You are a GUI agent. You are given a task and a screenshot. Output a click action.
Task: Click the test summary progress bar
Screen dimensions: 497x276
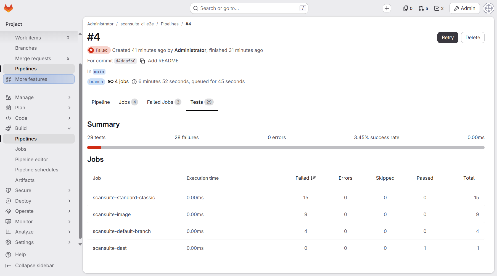pos(286,148)
